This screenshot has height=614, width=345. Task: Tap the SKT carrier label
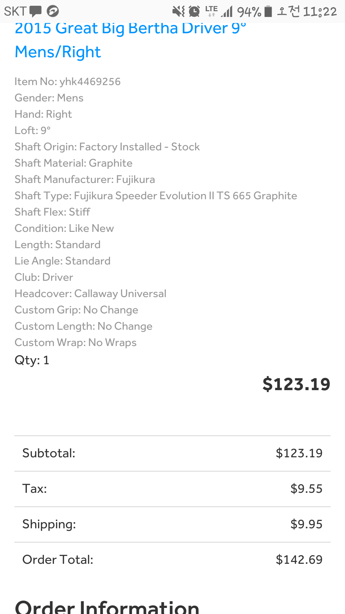click(x=15, y=12)
